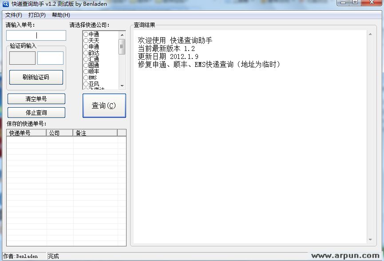
Task: Click results pane scroll up arrow
Action: [370, 34]
